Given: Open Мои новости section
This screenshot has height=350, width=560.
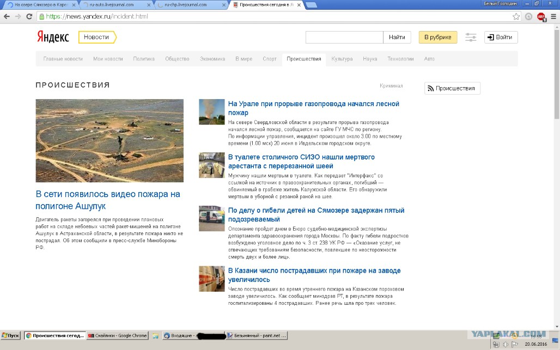Looking at the screenshot, I should click(x=108, y=59).
